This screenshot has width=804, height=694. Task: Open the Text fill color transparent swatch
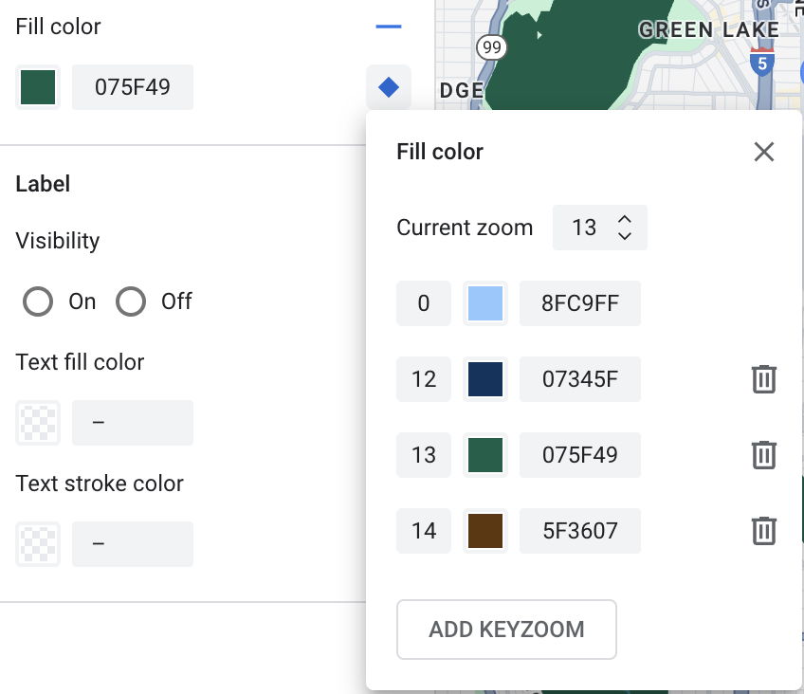(x=38, y=423)
